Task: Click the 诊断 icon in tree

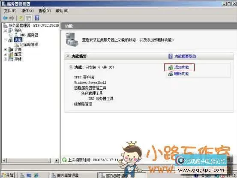Action: click(11, 49)
